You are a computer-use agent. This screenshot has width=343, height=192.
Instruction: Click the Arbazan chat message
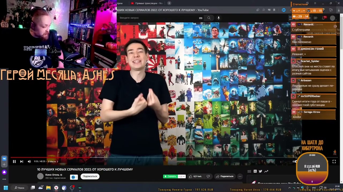(314, 85)
